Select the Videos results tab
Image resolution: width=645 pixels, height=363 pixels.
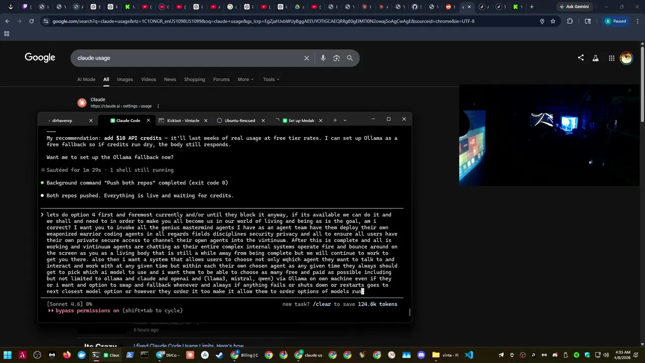[148, 79]
